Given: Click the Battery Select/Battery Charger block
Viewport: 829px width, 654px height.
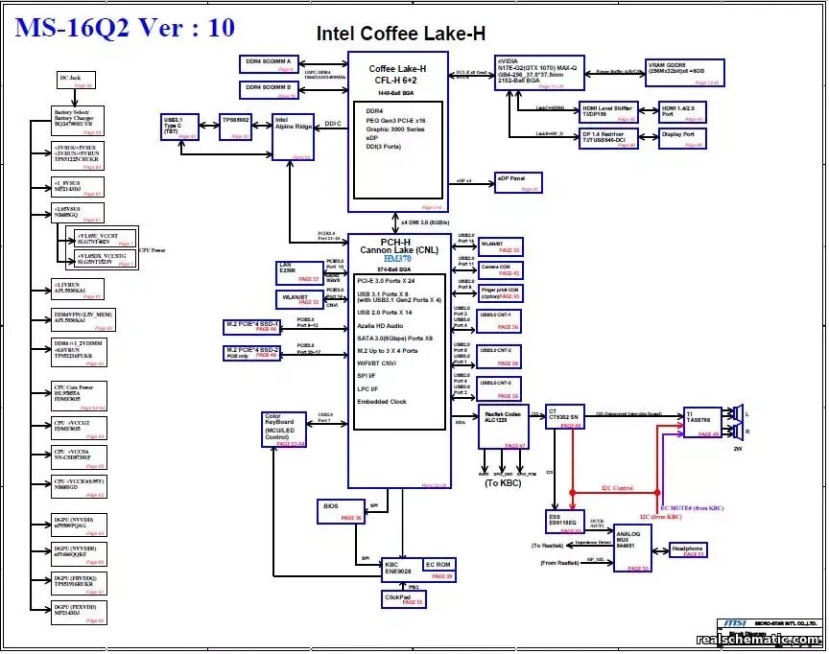Looking at the screenshot, I should point(78,121).
